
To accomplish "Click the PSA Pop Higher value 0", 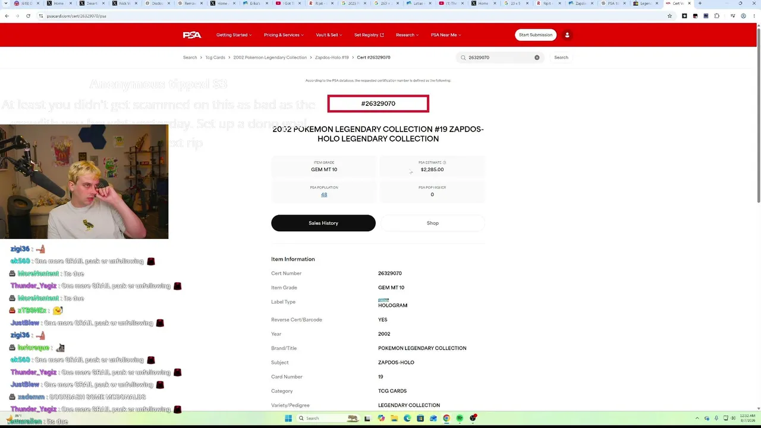I will (x=432, y=194).
